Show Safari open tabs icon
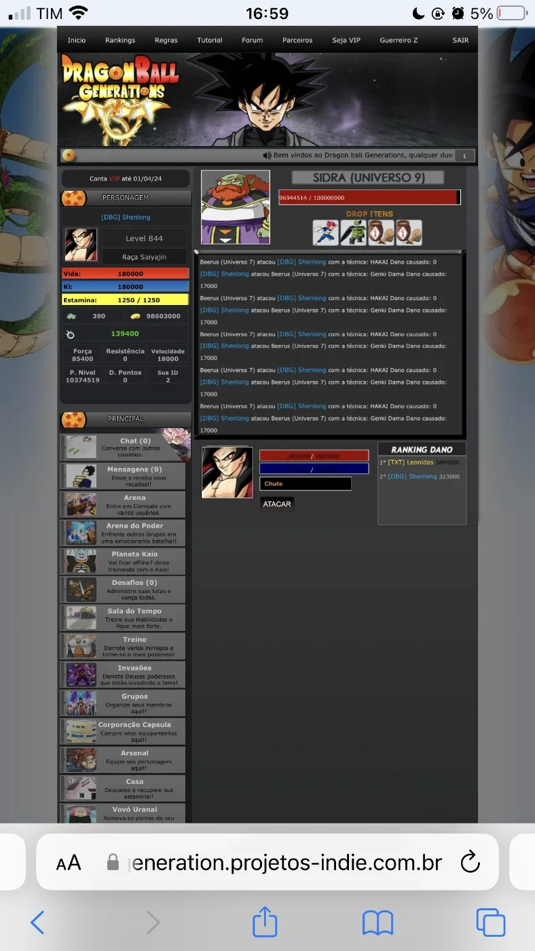535x951 pixels. (x=490, y=922)
